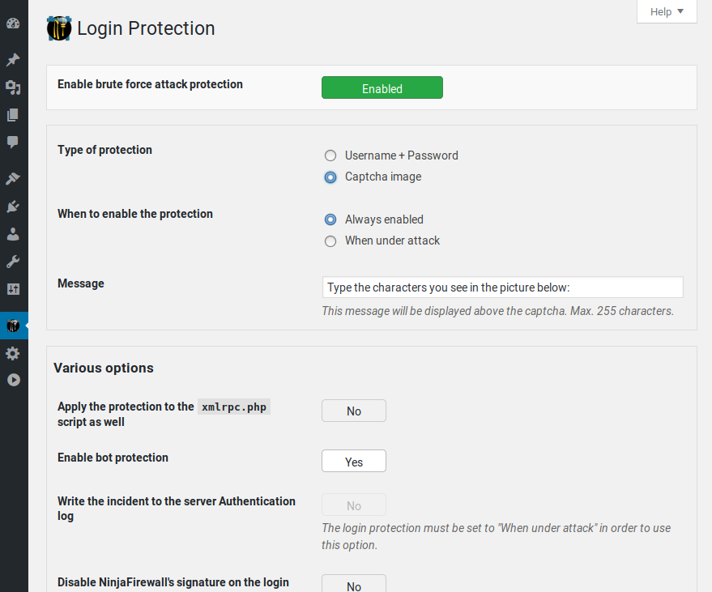Open the Pages section icon

click(x=13, y=115)
